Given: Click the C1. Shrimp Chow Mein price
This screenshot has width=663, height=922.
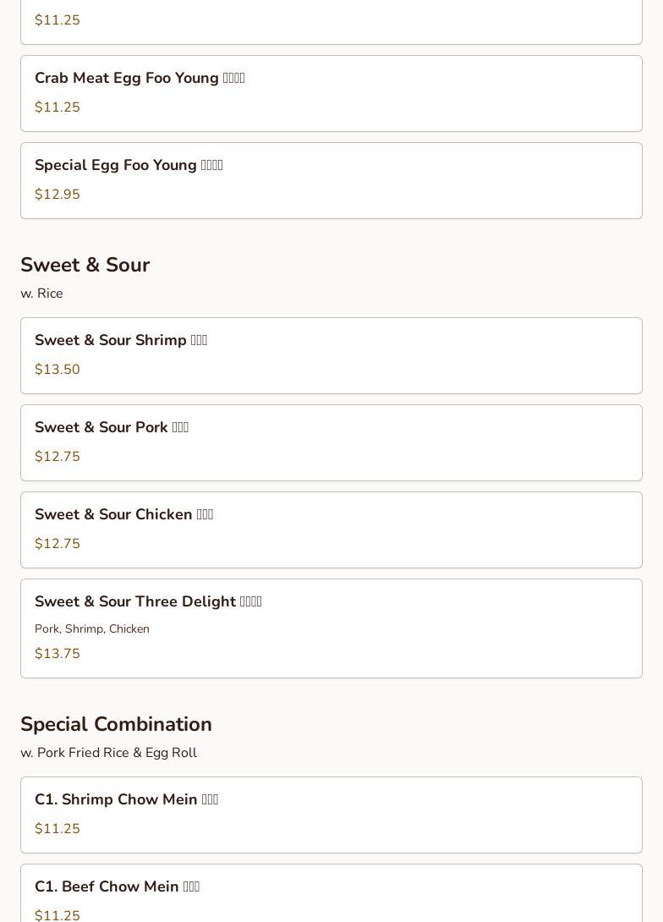Looking at the screenshot, I should point(58,829).
